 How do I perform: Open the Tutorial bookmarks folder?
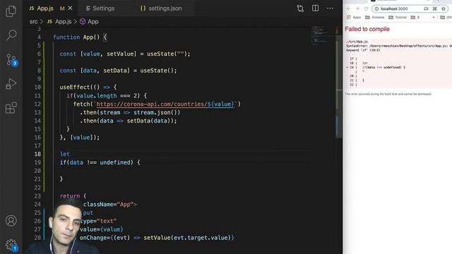(x=398, y=17)
